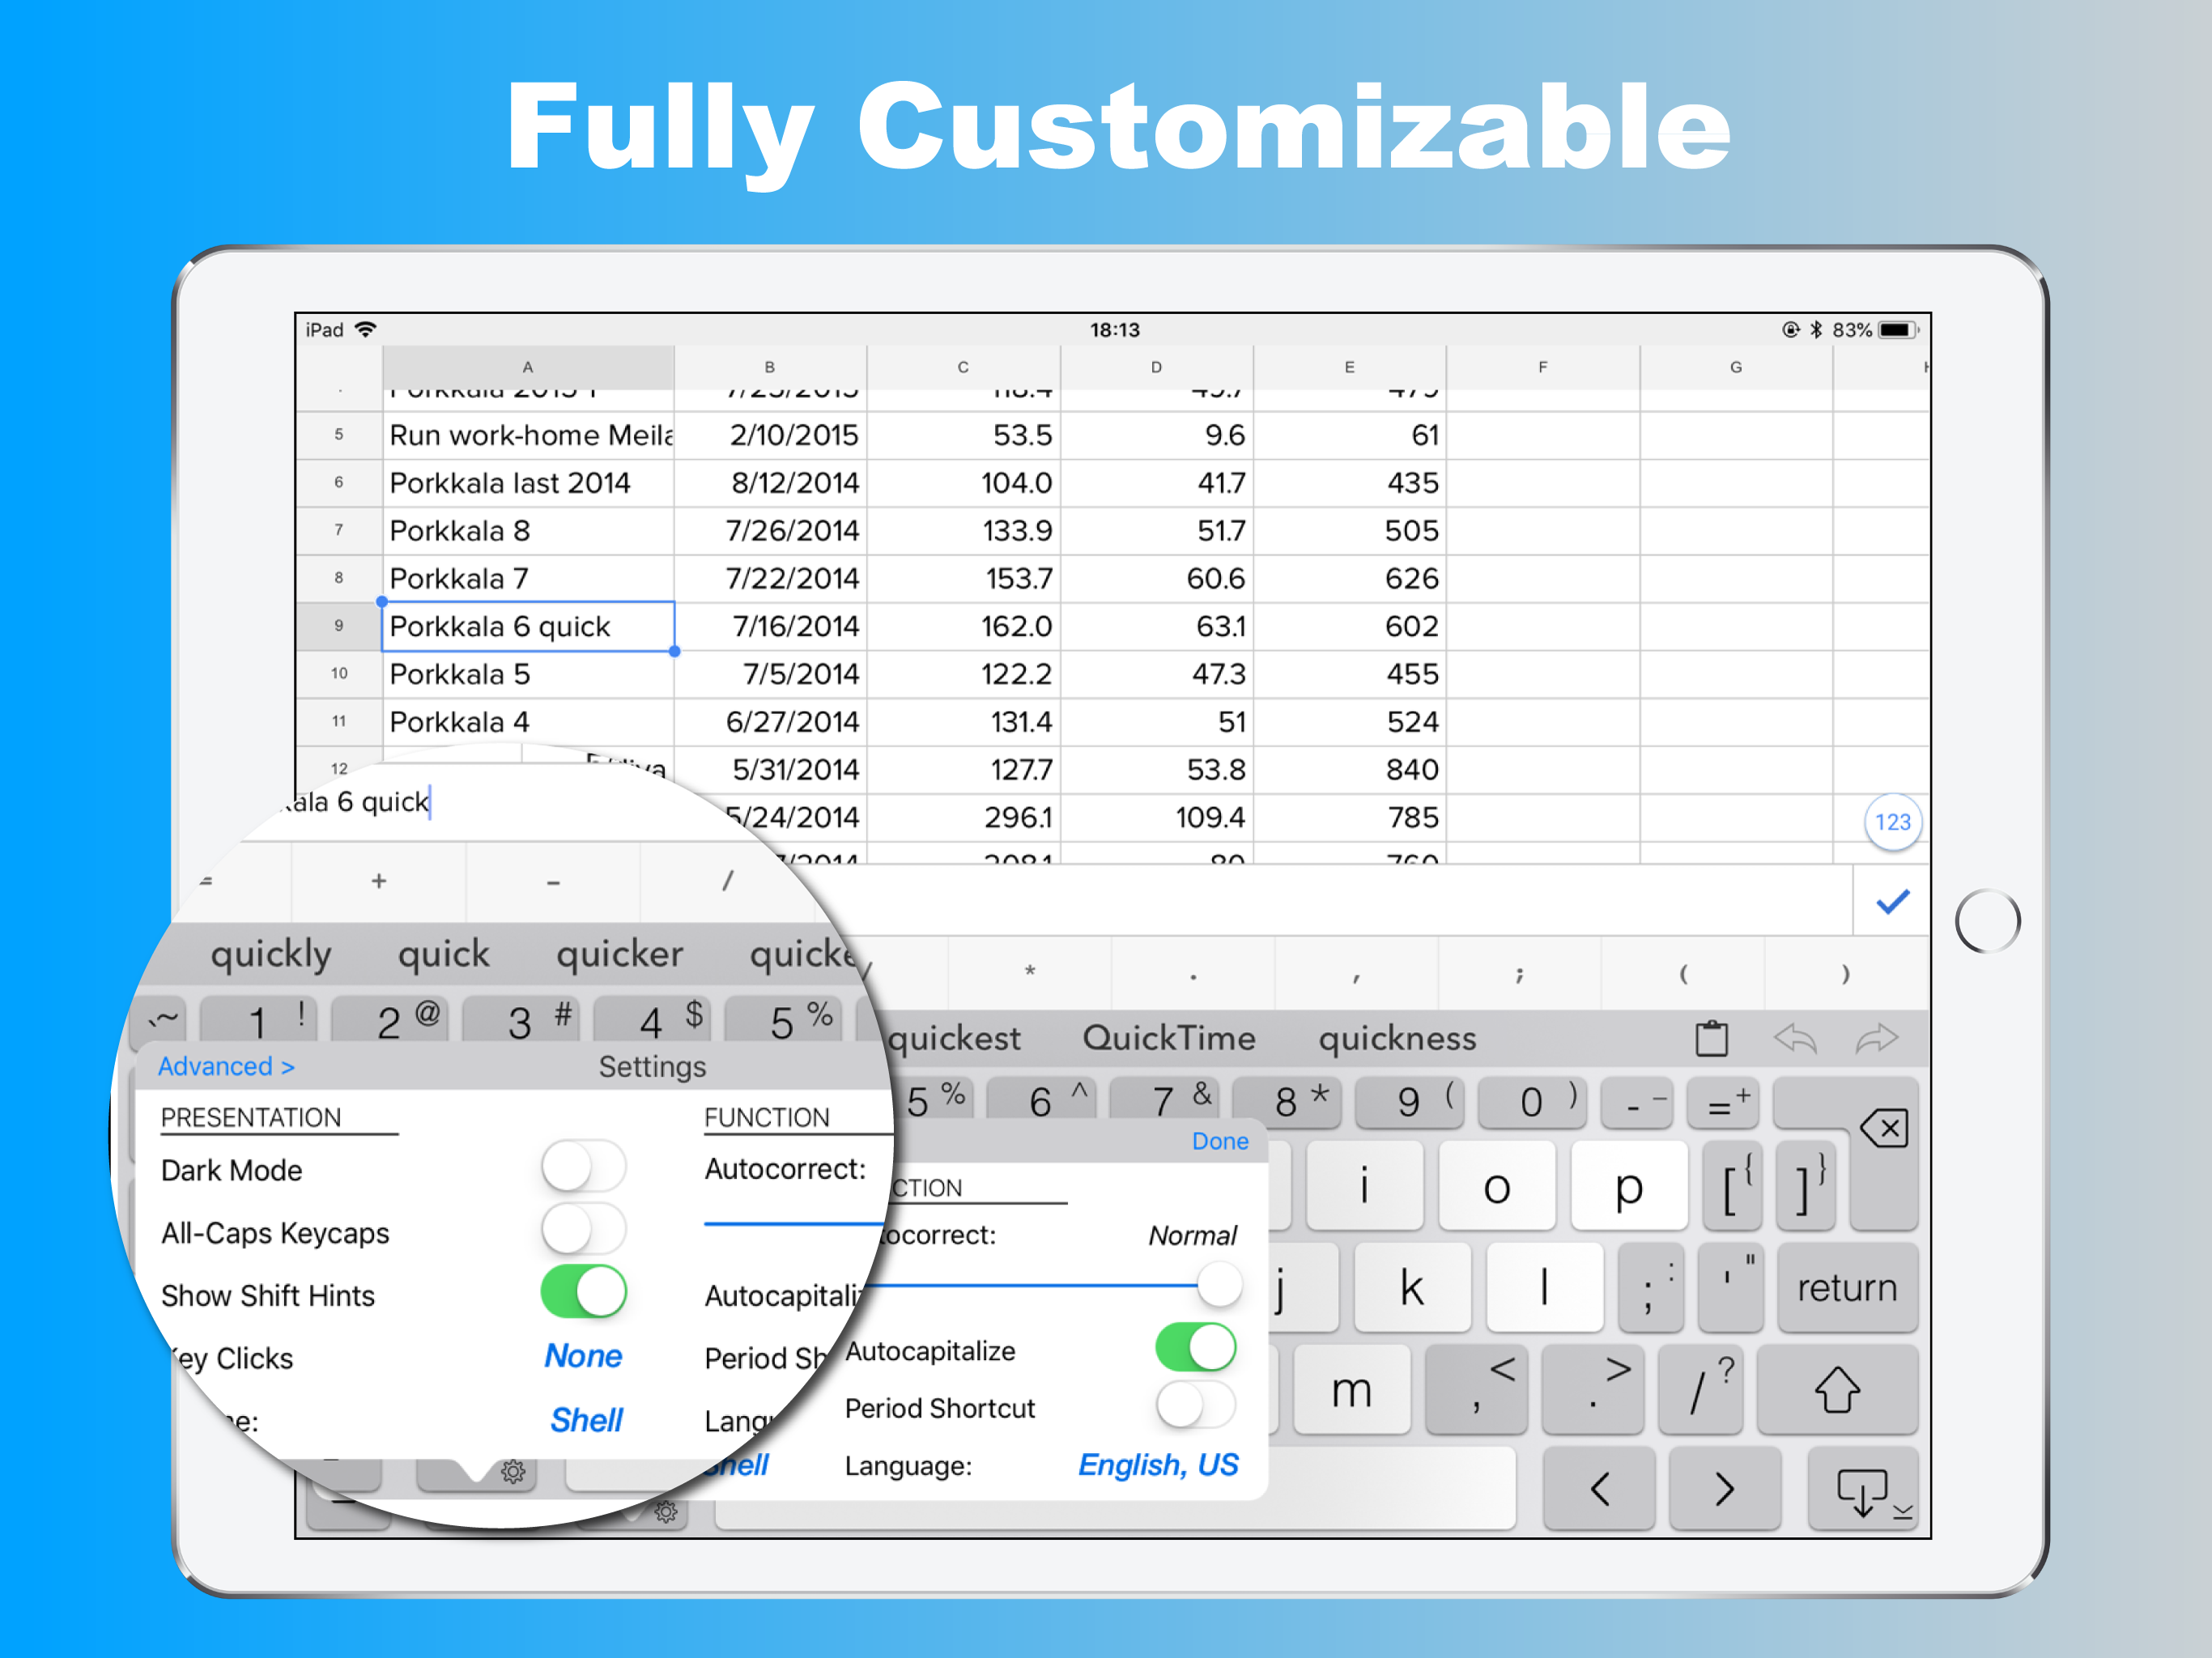
Task: Tap the backspace key icon
Action: click(x=1884, y=1128)
